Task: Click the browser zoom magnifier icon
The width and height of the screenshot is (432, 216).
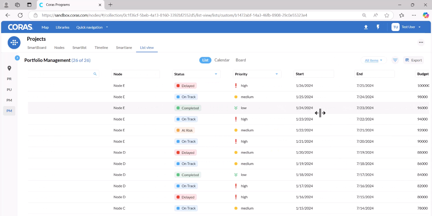Action: pyautogui.click(x=364, y=15)
